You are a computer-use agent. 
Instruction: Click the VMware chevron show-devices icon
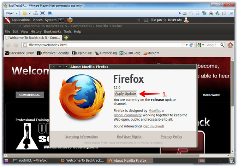[180, 13]
